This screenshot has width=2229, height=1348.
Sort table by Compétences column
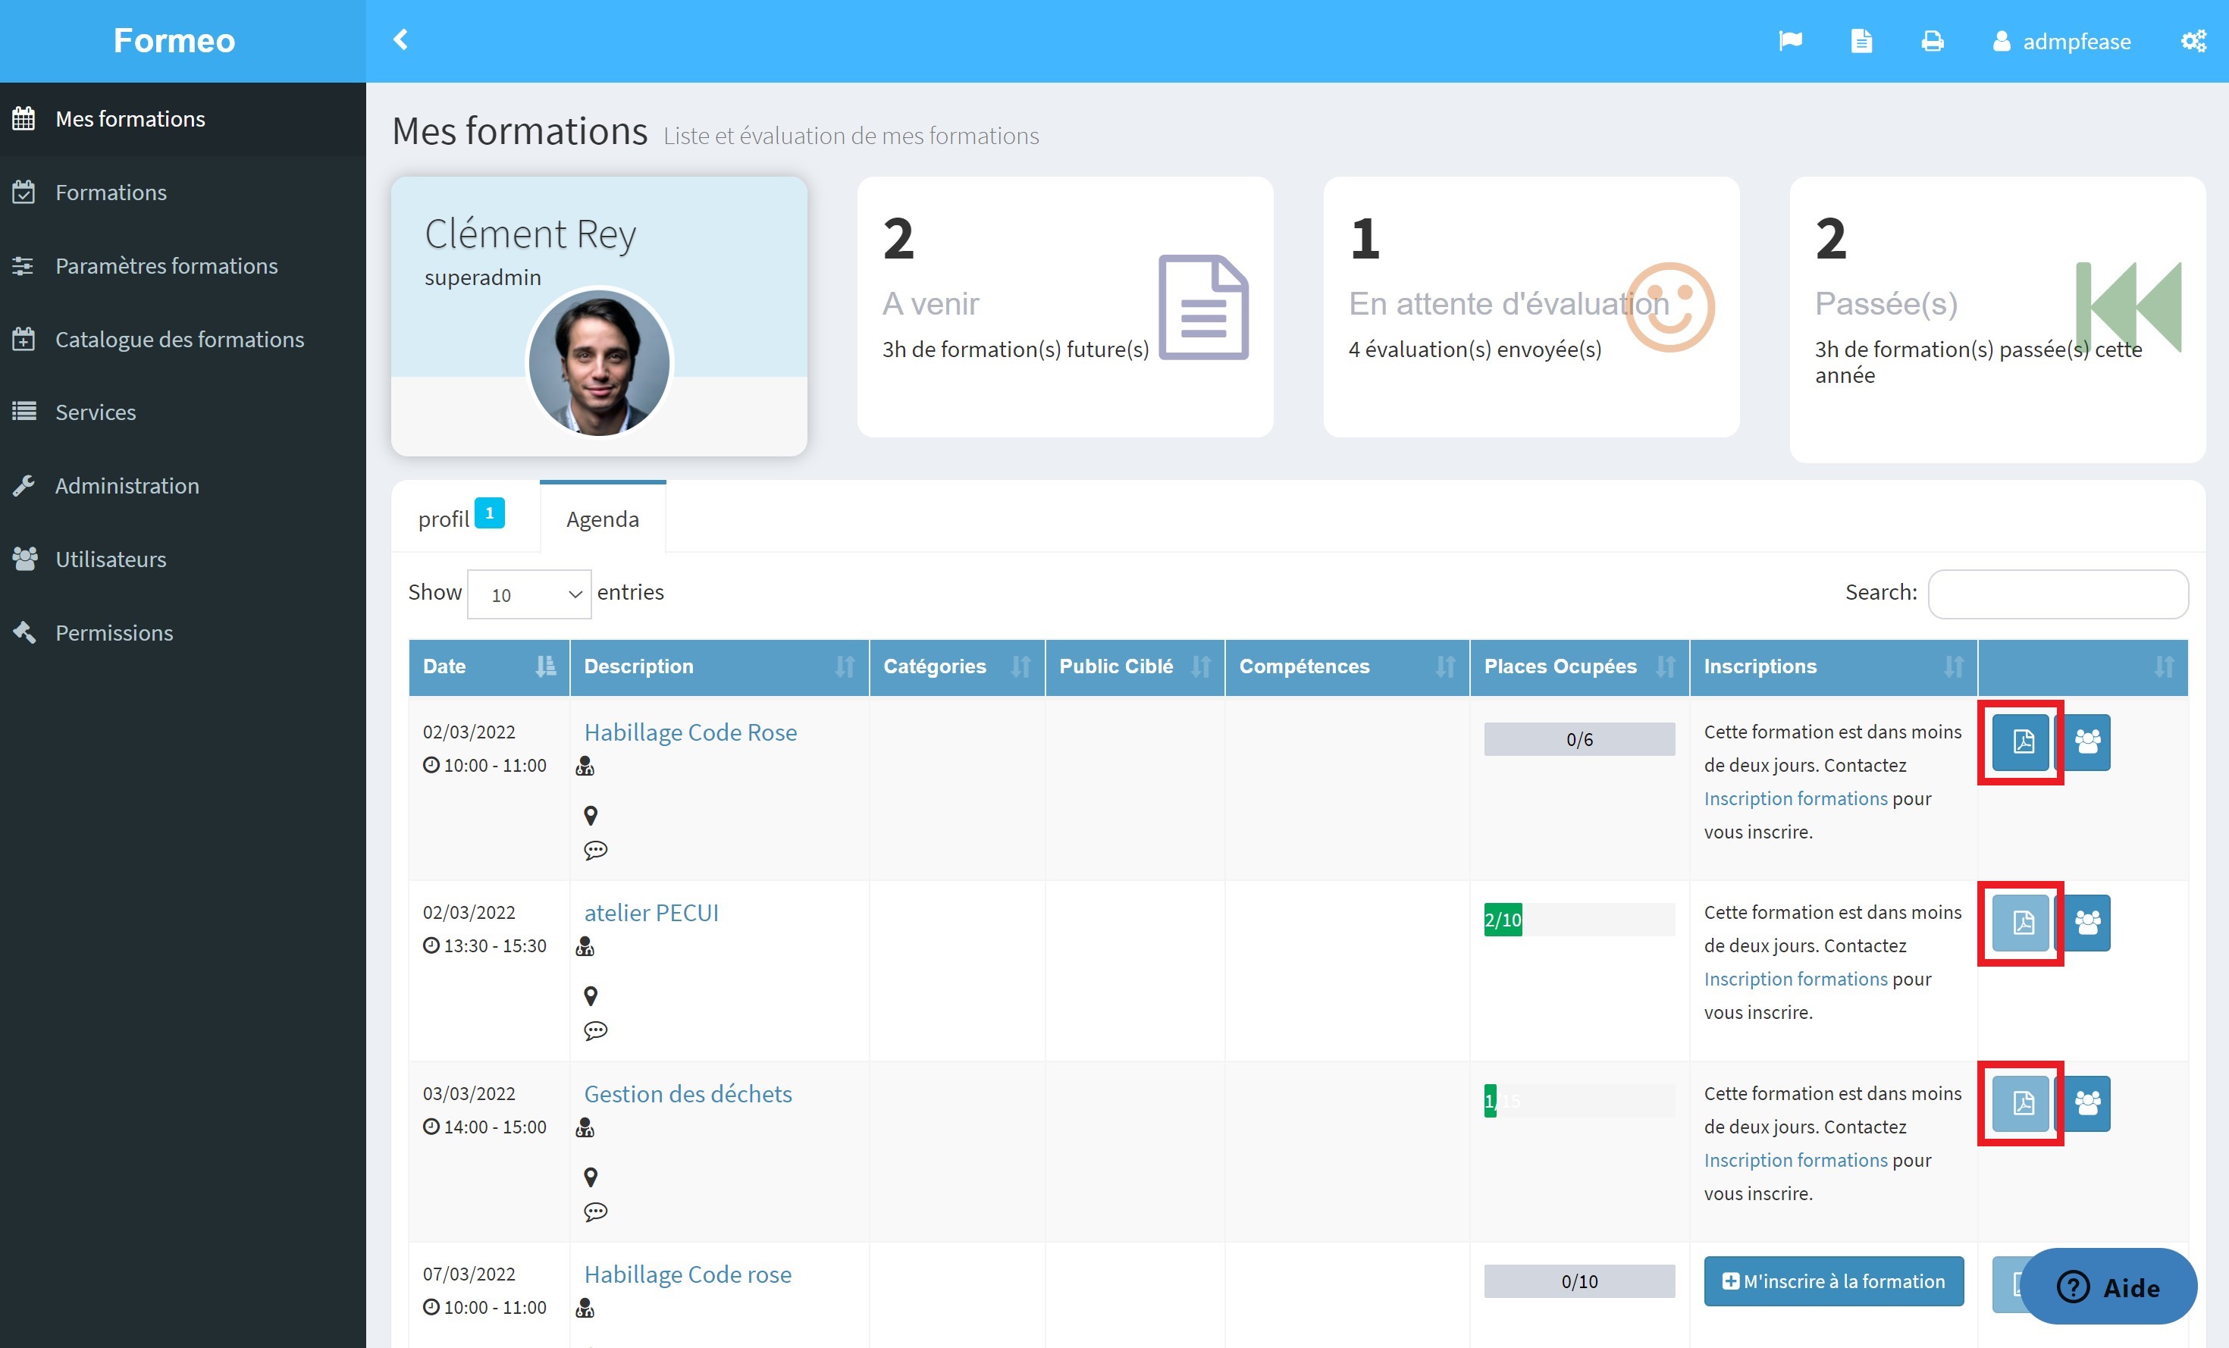[1347, 666]
